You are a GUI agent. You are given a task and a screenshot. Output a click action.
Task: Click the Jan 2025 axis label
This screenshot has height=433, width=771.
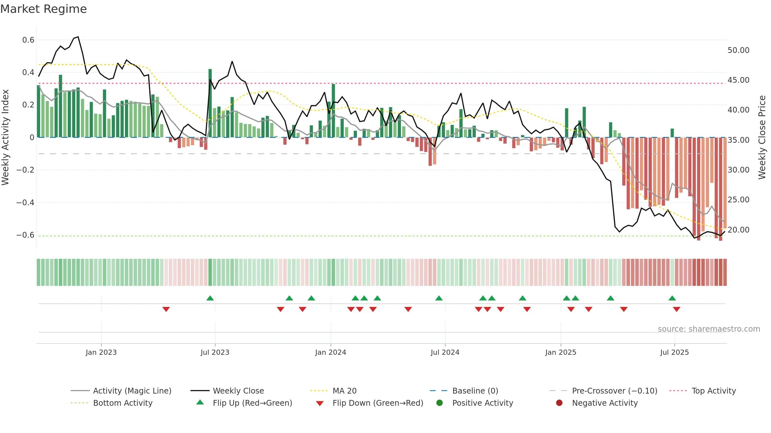[561, 352]
